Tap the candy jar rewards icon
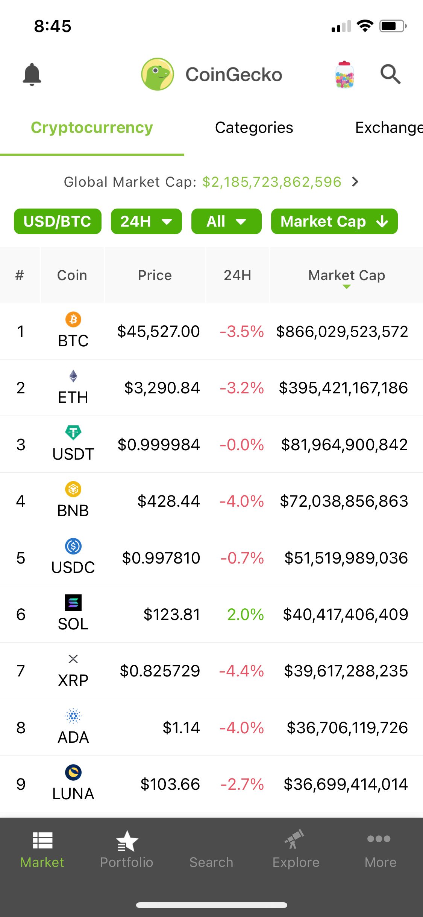 coord(344,75)
